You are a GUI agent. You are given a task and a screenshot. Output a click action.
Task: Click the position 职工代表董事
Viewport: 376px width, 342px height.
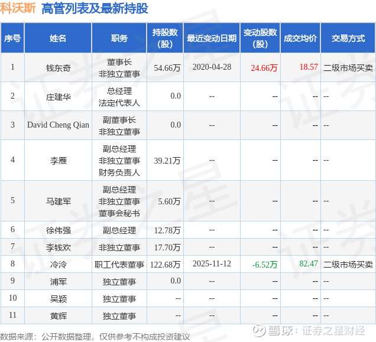pos(119,265)
